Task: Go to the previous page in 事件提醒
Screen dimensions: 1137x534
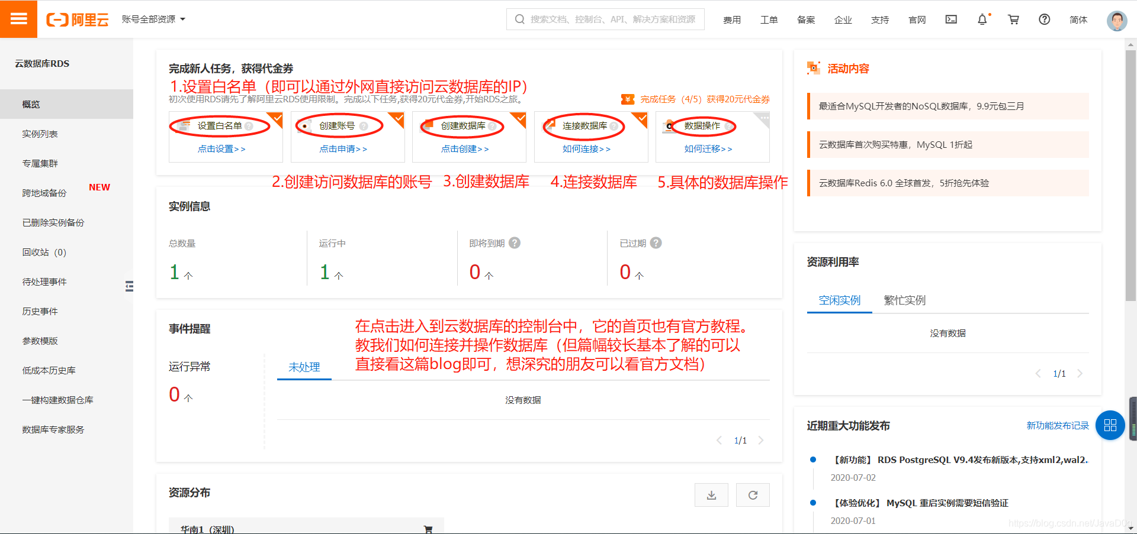Action: pos(719,440)
